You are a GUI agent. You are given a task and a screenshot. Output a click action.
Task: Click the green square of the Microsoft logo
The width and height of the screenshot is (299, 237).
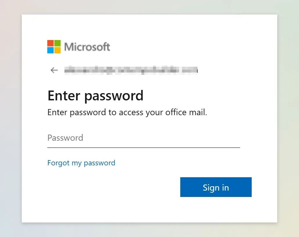pos(57,43)
